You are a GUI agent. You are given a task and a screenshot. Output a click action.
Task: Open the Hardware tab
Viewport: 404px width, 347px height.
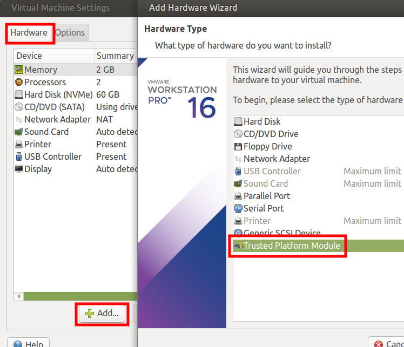pyautogui.click(x=29, y=33)
